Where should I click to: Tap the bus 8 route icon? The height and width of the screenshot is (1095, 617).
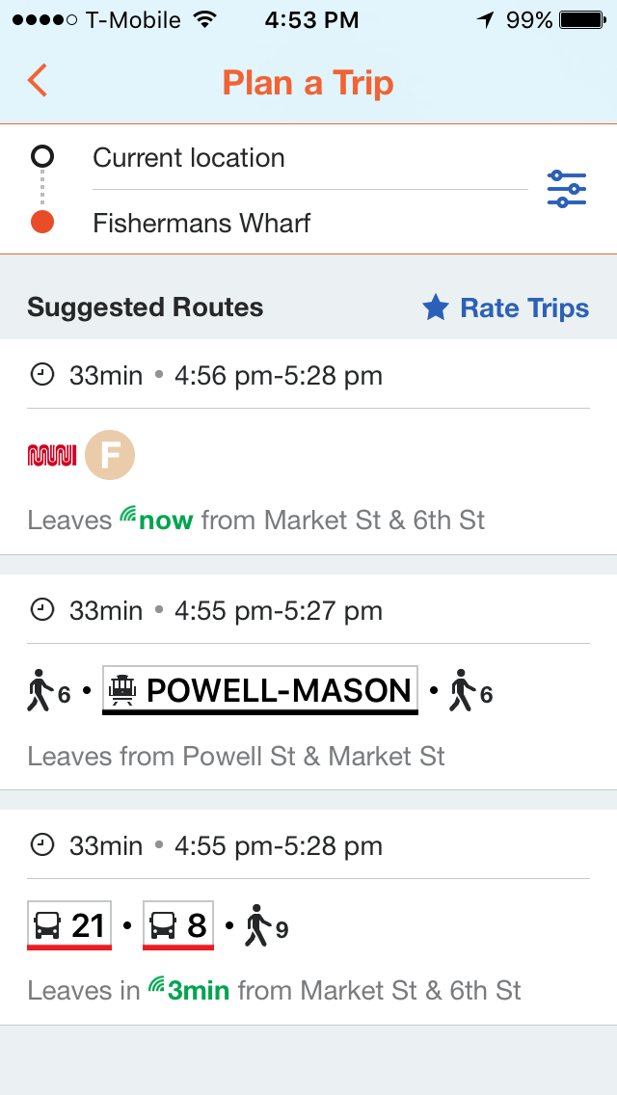(177, 922)
